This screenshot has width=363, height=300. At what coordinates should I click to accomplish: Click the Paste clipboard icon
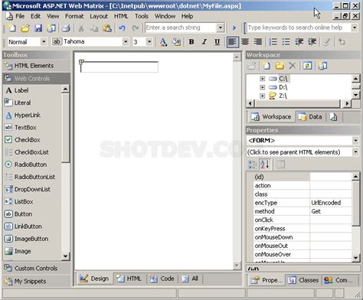(107, 28)
